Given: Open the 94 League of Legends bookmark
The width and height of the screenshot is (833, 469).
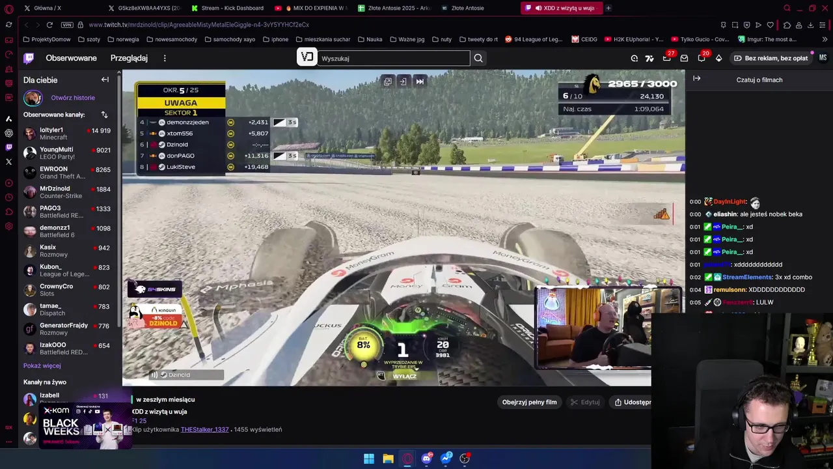Looking at the screenshot, I should 534,39.
